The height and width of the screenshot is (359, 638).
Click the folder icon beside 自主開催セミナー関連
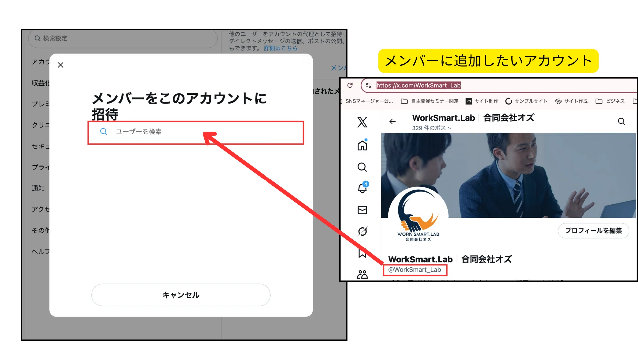click(x=404, y=101)
